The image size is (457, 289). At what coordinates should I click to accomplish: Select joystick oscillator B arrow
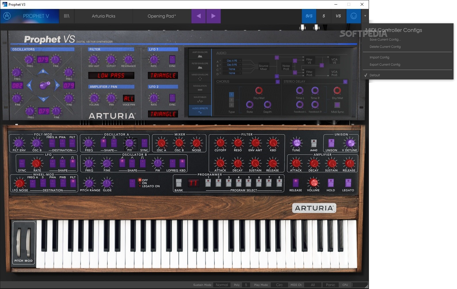(x=43, y=71)
